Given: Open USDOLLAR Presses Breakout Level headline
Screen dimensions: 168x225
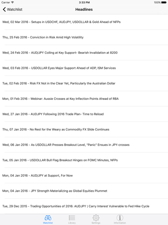Looking at the screenshot, I should (x=84, y=145).
